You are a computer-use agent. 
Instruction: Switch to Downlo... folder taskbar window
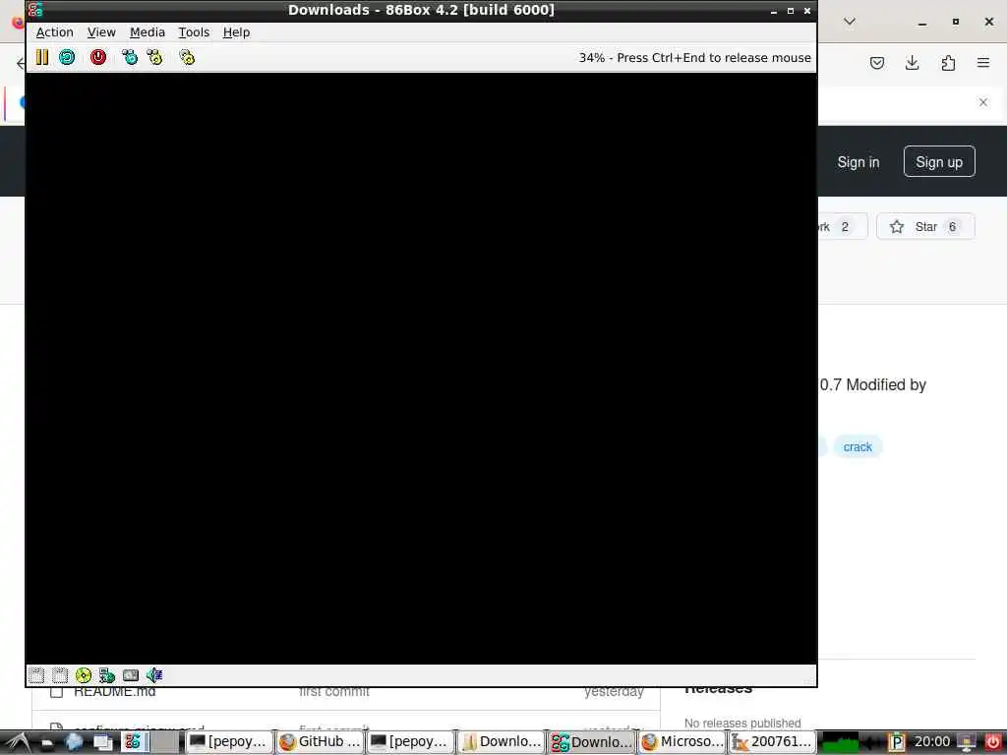tap(501, 742)
